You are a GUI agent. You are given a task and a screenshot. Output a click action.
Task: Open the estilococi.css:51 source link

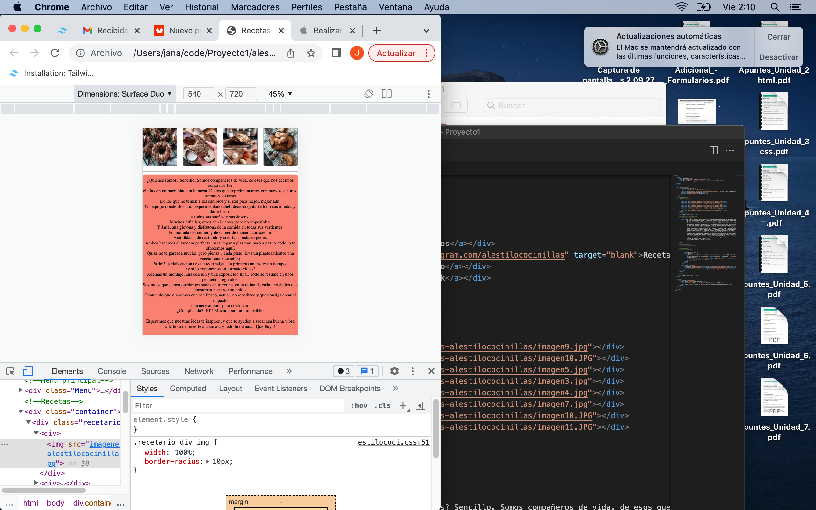[x=393, y=442]
